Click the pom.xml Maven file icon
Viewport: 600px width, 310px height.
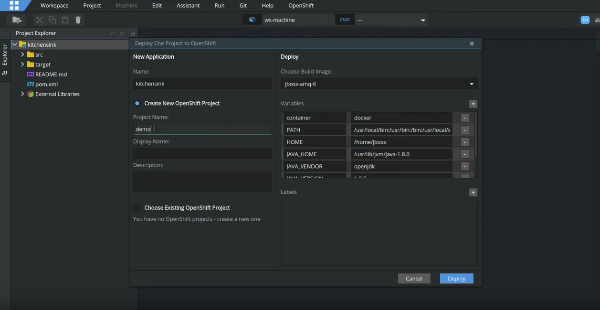pos(31,84)
